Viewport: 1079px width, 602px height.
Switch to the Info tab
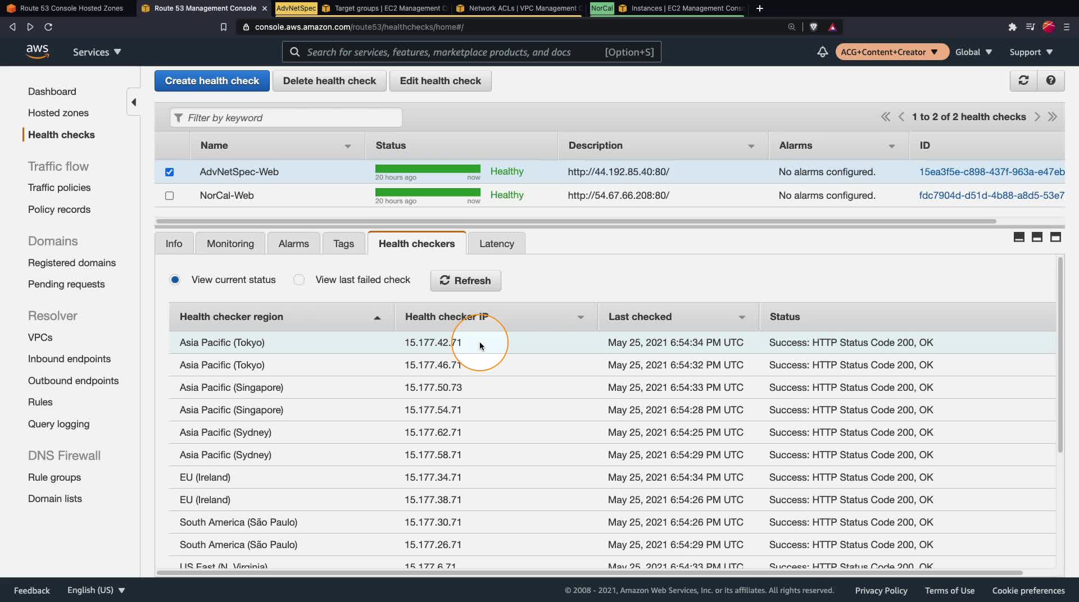tap(174, 243)
